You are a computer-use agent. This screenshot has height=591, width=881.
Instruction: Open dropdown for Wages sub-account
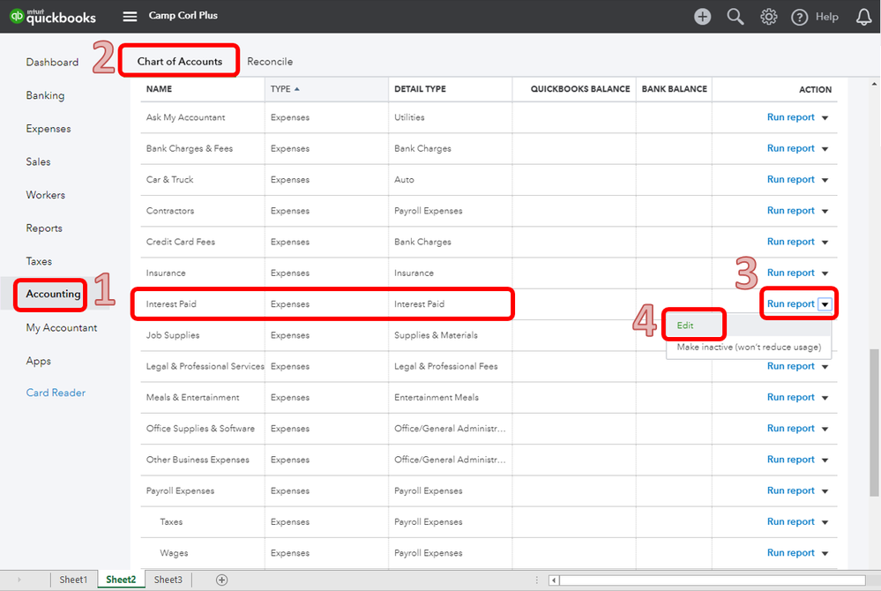825,553
